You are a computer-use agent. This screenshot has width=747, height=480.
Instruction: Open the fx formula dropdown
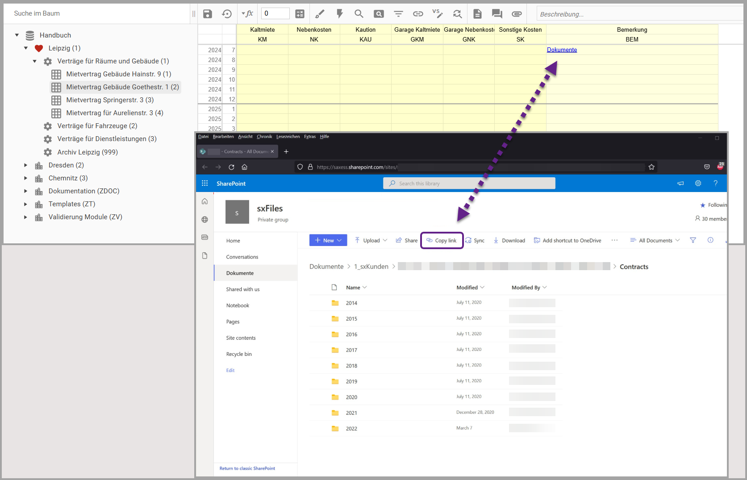[x=247, y=14]
